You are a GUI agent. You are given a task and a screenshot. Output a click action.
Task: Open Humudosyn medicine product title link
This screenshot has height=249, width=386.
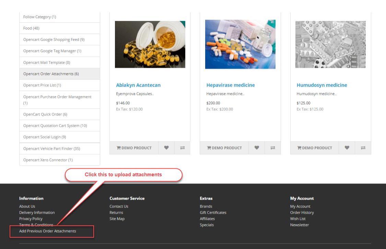[x=322, y=85]
